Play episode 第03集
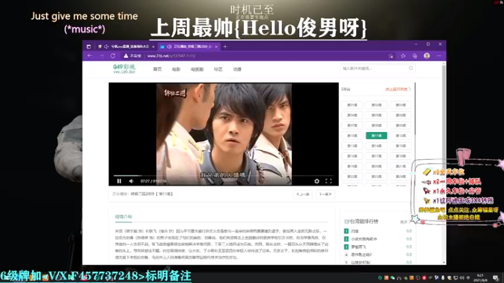The image size is (504, 283). (x=401, y=105)
